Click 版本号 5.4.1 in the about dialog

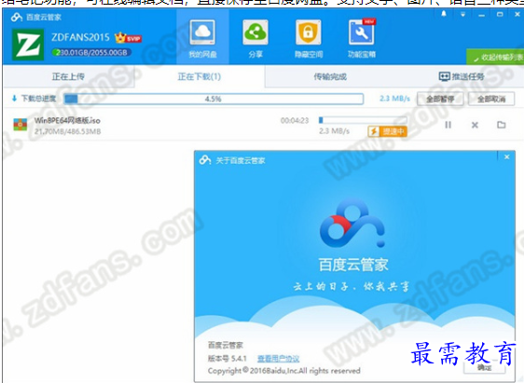pyautogui.click(x=228, y=359)
